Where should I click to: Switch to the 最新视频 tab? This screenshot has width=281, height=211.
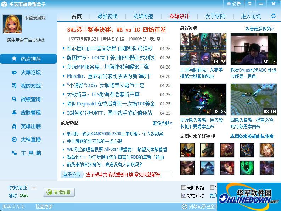107,16
